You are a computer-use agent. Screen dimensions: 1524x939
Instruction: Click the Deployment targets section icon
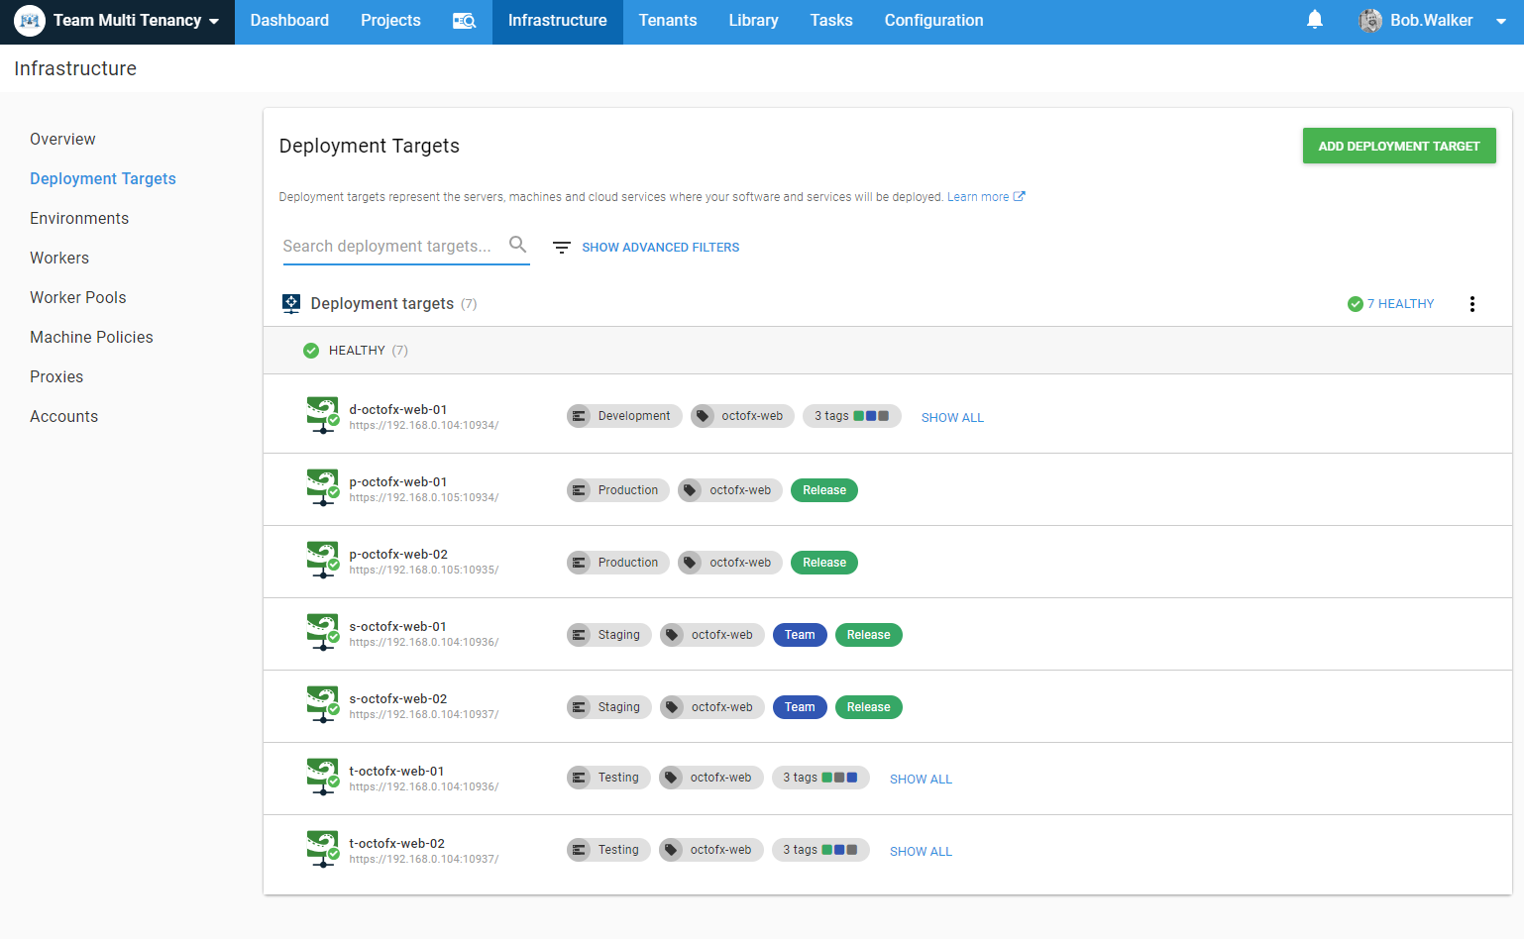(x=291, y=304)
